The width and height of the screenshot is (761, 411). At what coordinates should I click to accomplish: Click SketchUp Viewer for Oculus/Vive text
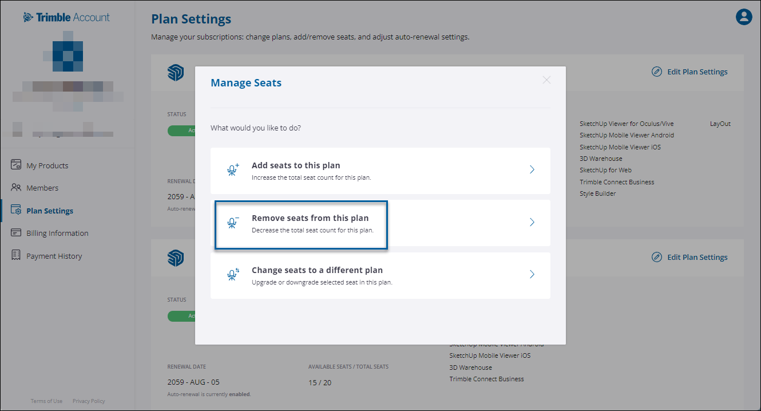(627, 124)
